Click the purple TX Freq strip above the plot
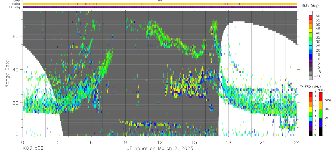 160,7
